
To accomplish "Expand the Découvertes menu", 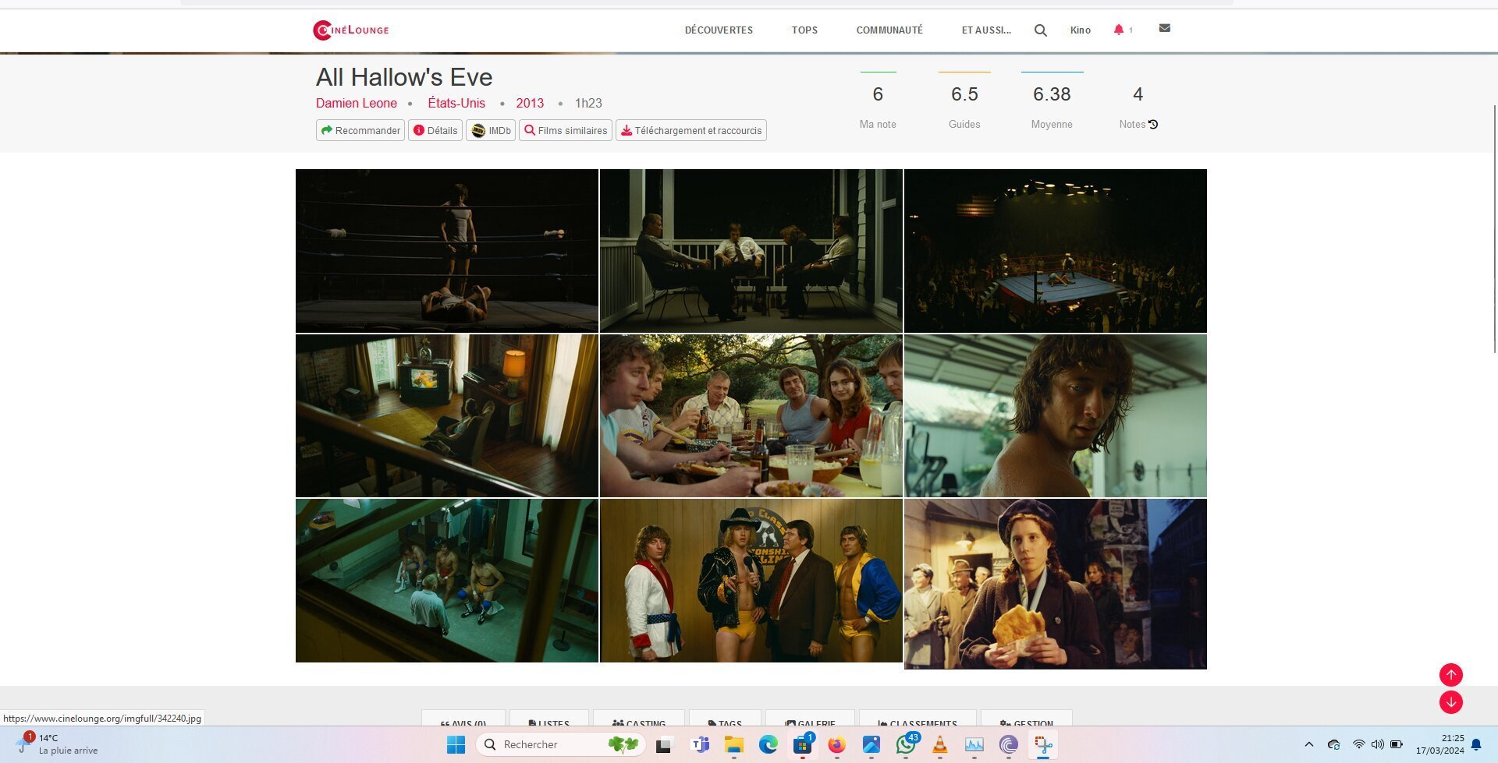I will tap(719, 30).
